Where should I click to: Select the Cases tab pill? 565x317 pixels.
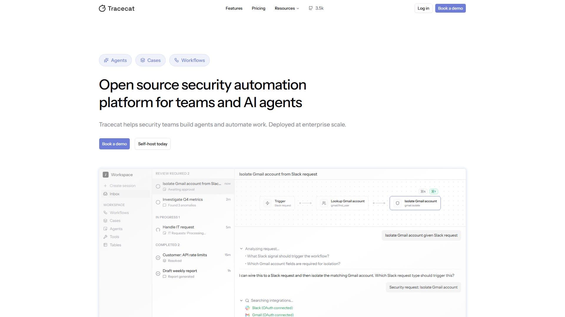click(x=150, y=60)
